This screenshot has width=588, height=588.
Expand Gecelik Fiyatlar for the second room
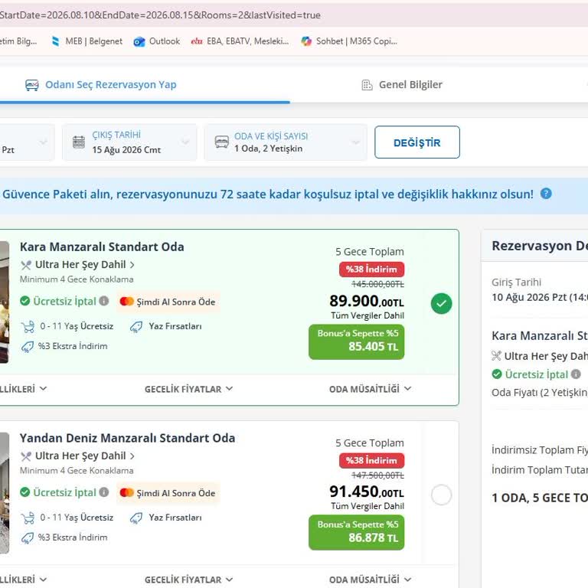[188, 580]
